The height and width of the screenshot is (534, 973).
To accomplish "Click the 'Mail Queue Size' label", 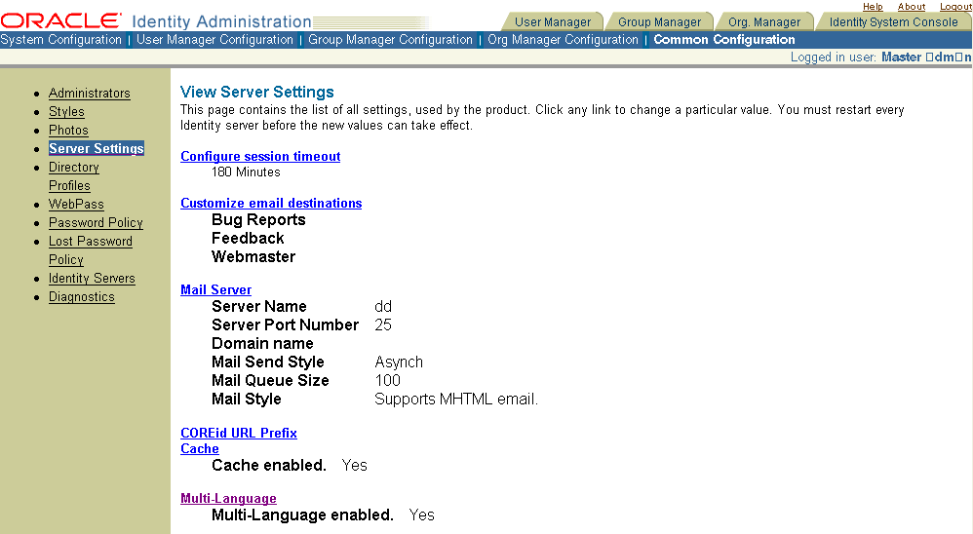I will (270, 381).
